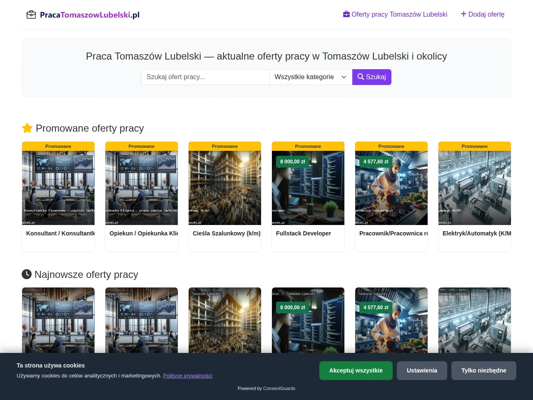Screen dimensions: 533x400
Task: Click the Fullstack Developer job title
Action: [x=304, y=233]
